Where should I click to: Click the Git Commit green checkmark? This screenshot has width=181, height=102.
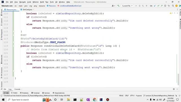[x=158, y=6]
